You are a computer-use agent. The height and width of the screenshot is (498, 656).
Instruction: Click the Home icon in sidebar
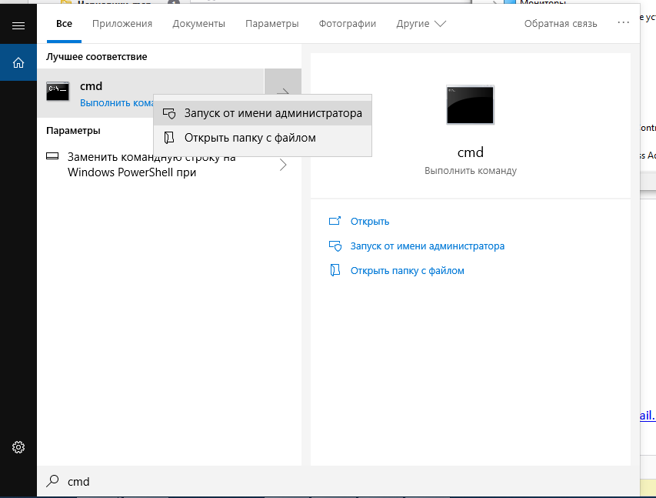(x=18, y=62)
